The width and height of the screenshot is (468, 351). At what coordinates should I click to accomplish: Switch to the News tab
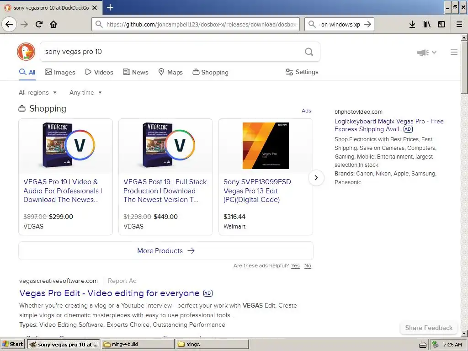pos(135,72)
